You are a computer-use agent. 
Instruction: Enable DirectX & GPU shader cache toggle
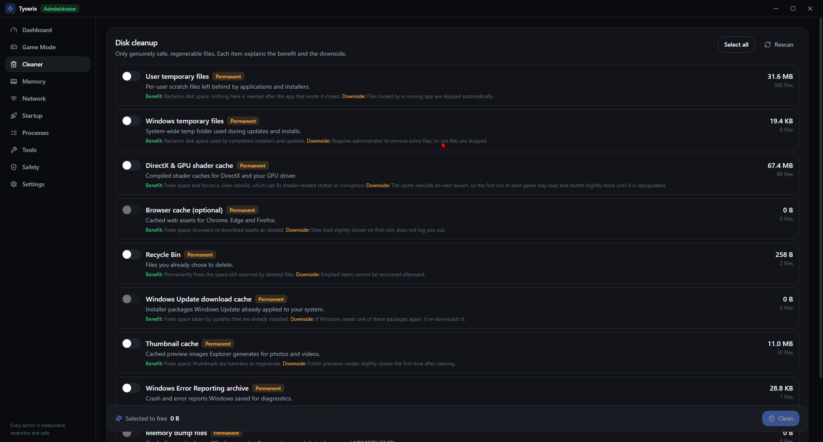(131, 165)
